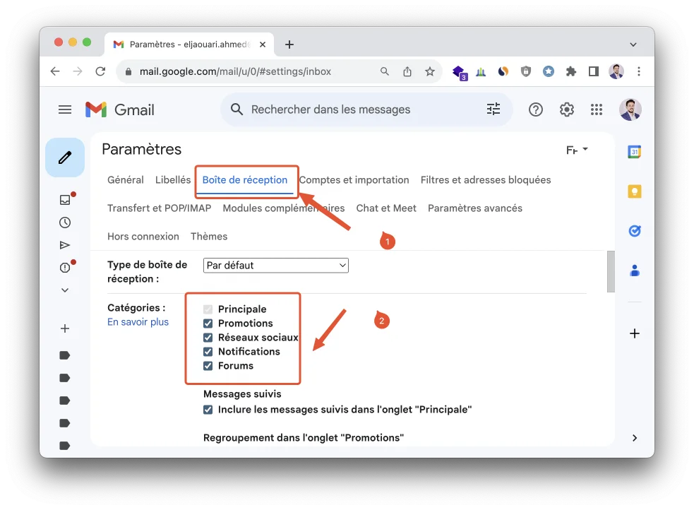Screen dimensions: 694x510
Task: Open the Gmail compose pencil icon
Action: (x=64, y=157)
